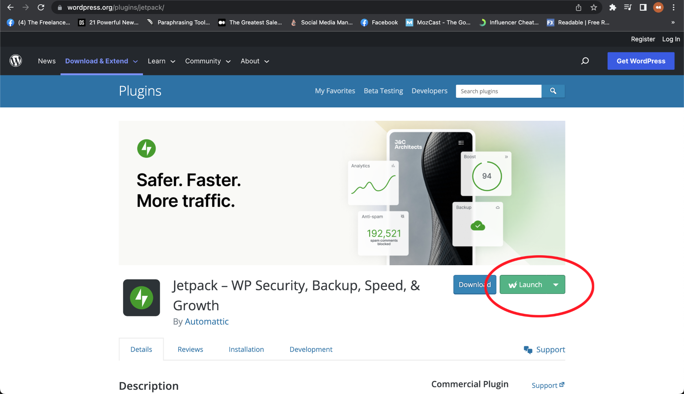The image size is (684, 394).
Task: Reload the page
Action: click(41, 7)
